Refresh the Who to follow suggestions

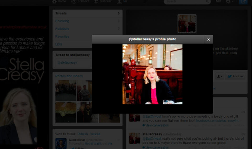coord(83,134)
